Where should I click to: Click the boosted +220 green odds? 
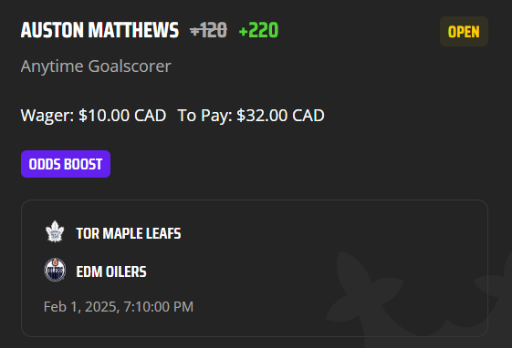coord(258,30)
